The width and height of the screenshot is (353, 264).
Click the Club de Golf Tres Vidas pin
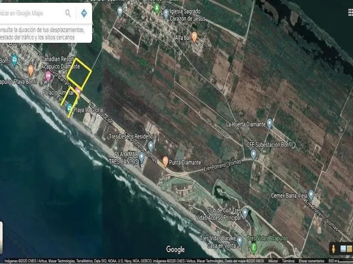(x=245, y=213)
